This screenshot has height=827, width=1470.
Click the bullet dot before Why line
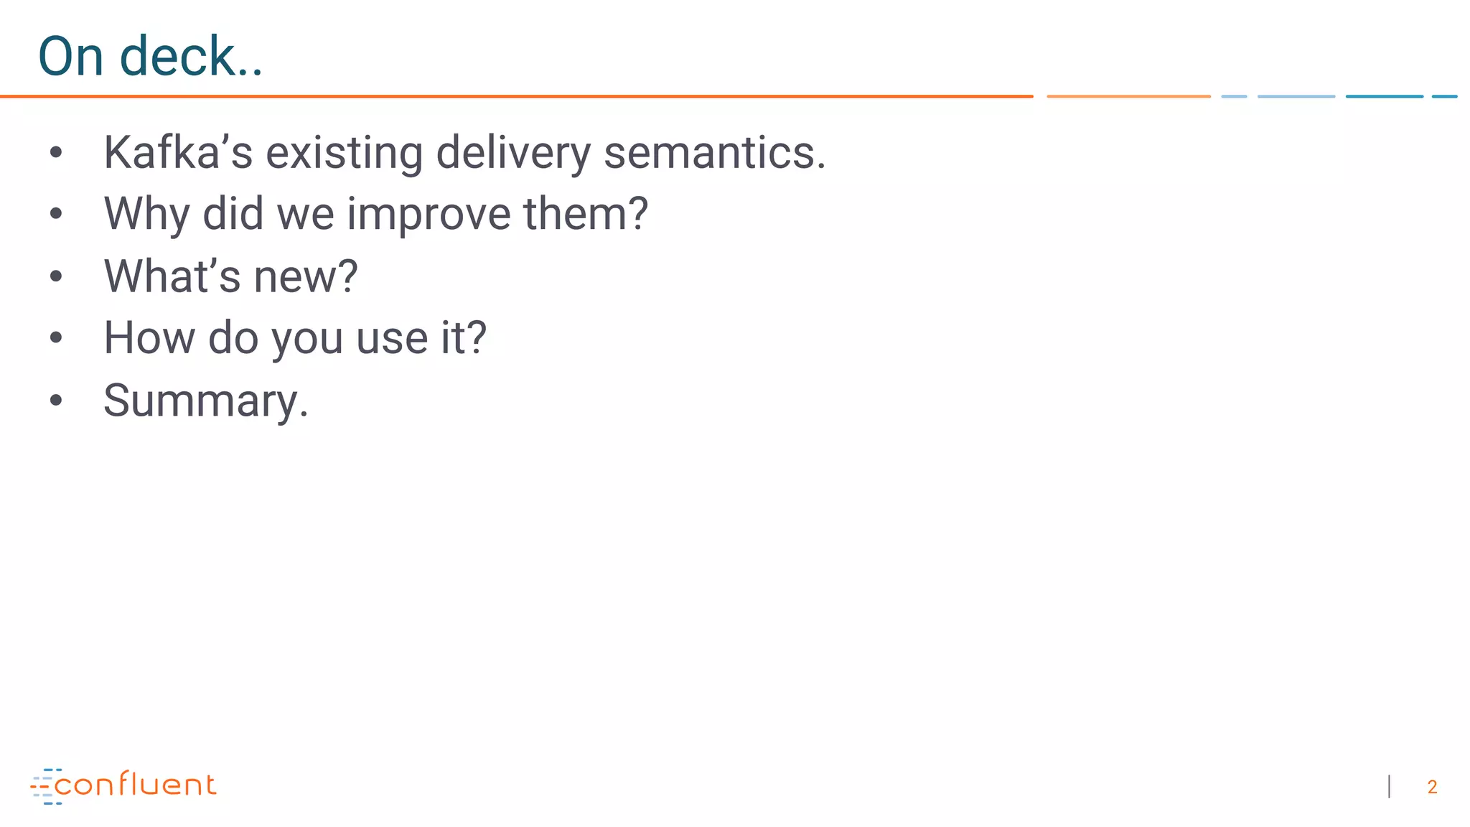(56, 214)
